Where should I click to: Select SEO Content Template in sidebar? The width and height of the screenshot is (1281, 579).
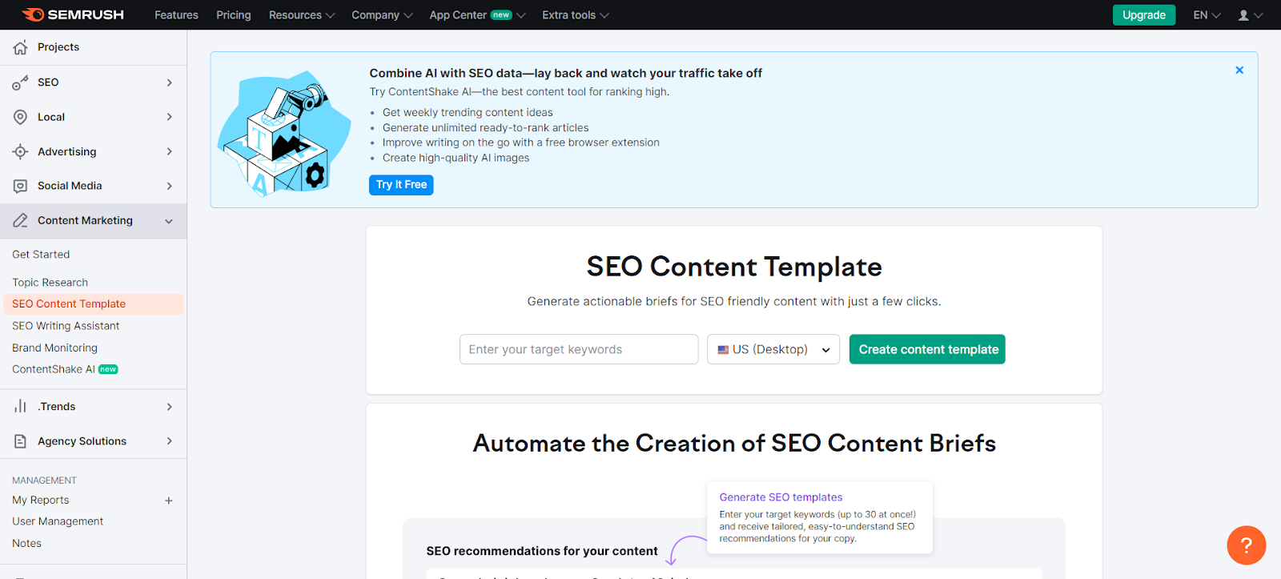pos(94,304)
